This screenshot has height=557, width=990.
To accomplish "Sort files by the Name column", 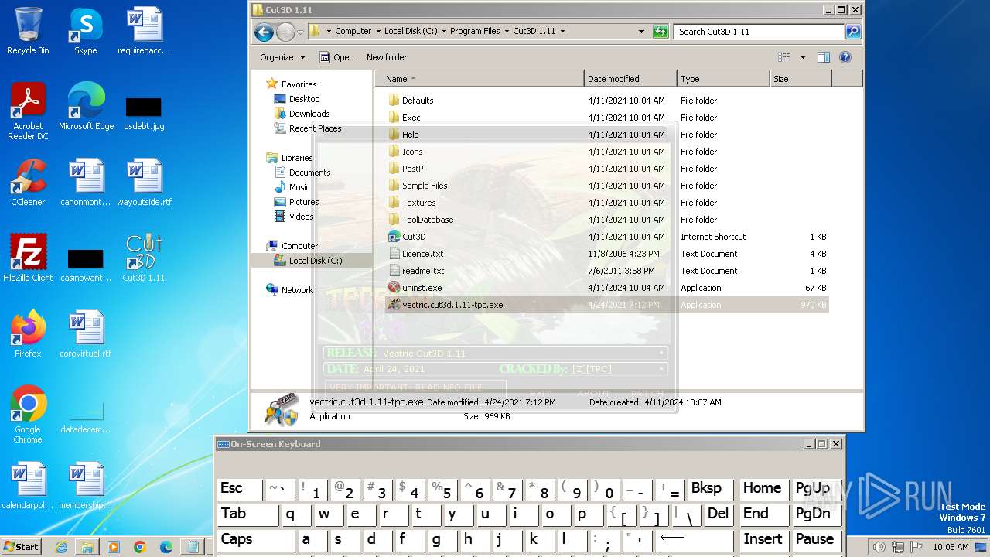I will (480, 79).
